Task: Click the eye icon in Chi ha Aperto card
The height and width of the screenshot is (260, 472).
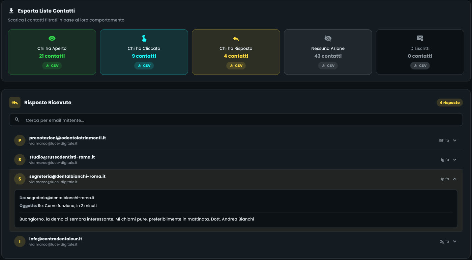Action: coord(52,38)
